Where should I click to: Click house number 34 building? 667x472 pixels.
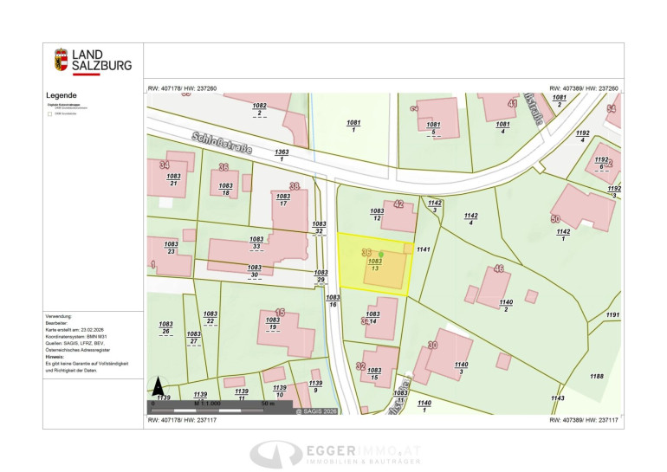coord(164,165)
